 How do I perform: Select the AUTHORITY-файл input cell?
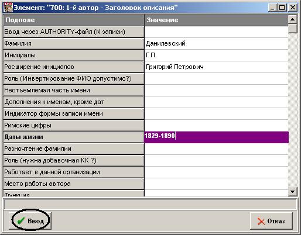(x=216, y=32)
